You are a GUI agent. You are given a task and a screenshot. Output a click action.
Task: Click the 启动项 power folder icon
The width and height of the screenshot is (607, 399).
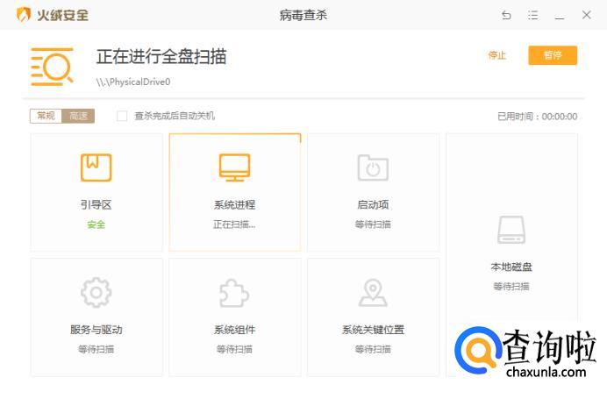click(x=373, y=167)
